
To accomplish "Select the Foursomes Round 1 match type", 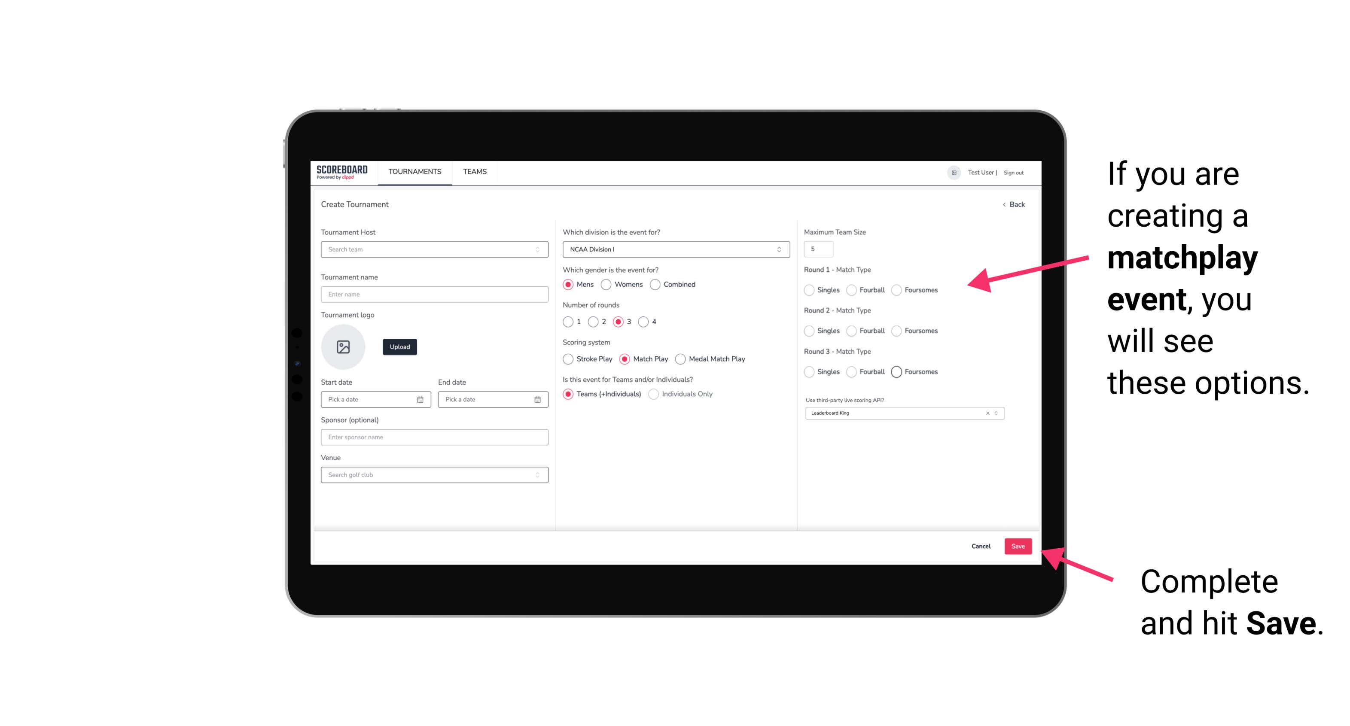I will (896, 290).
